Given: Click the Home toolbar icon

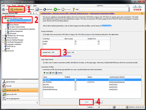Looking at the screenshot, I should point(3,9).
